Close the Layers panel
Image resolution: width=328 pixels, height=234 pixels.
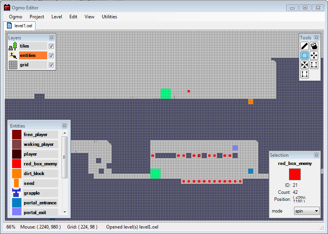51,38
